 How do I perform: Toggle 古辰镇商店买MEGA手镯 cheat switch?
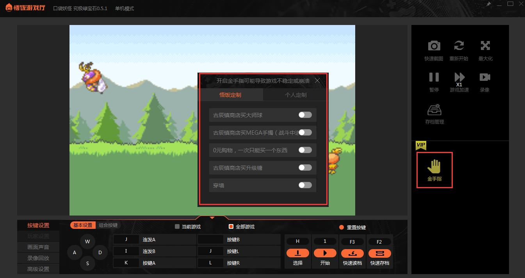tap(305, 132)
